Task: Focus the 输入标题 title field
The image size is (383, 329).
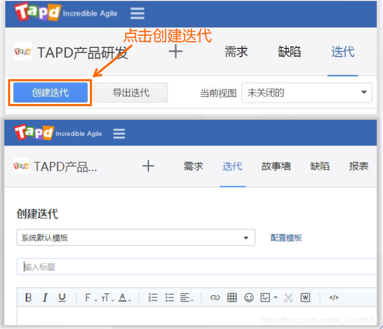Action: 197,267
